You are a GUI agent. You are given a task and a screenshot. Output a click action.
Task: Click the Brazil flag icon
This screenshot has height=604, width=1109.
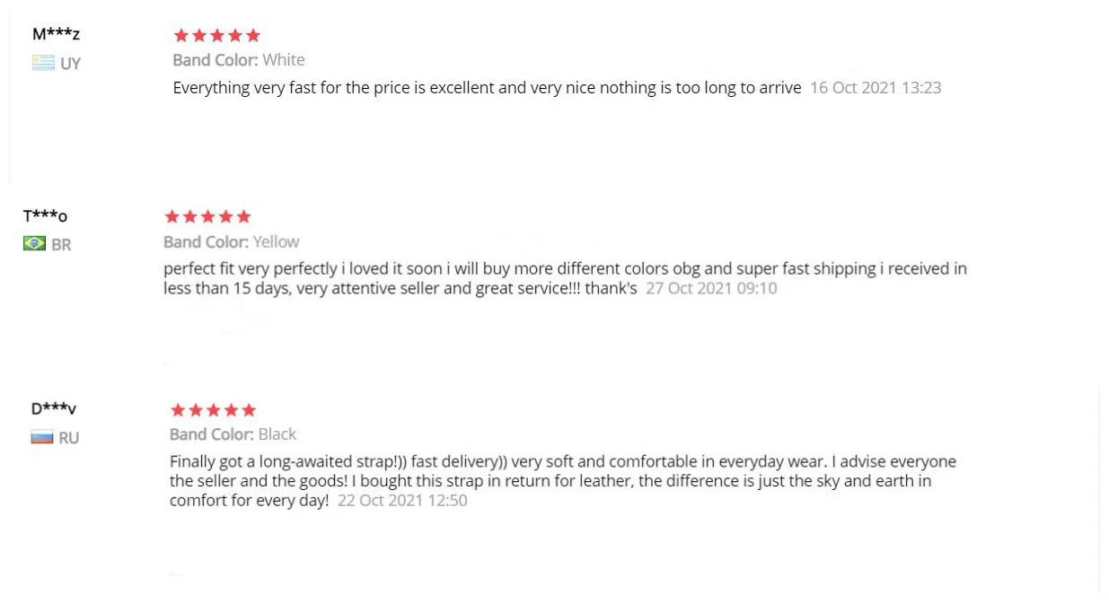pyautogui.click(x=34, y=243)
